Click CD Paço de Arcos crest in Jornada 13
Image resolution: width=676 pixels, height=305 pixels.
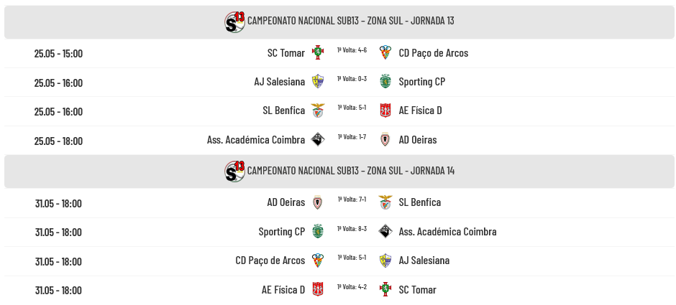385,52
